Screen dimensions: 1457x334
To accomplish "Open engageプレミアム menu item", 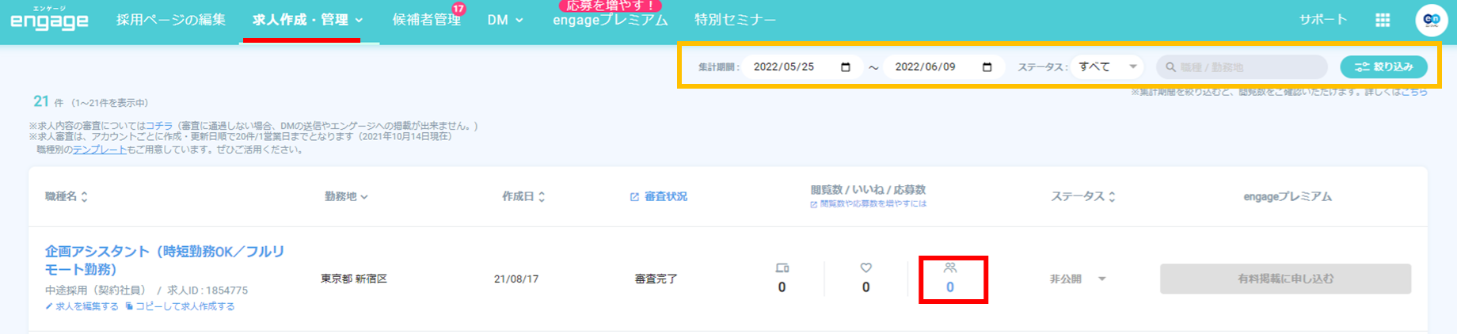I will coord(610,21).
